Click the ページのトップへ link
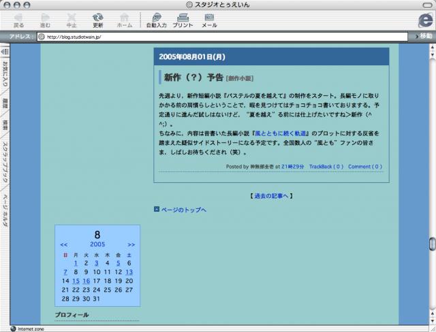436x332 pixels. (183, 210)
